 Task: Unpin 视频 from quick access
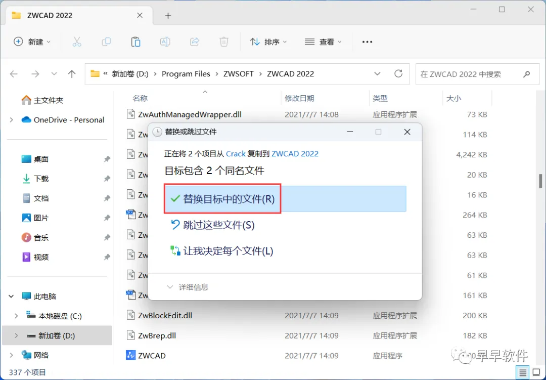click(x=107, y=257)
